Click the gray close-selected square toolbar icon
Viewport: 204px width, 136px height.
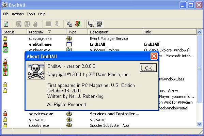tap(48, 24)
